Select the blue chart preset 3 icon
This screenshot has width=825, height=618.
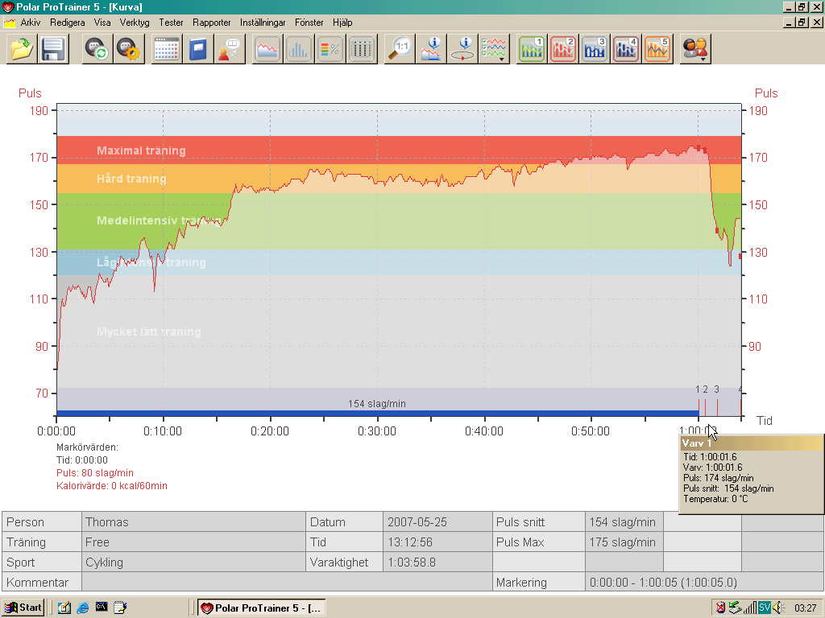(595, 49)
